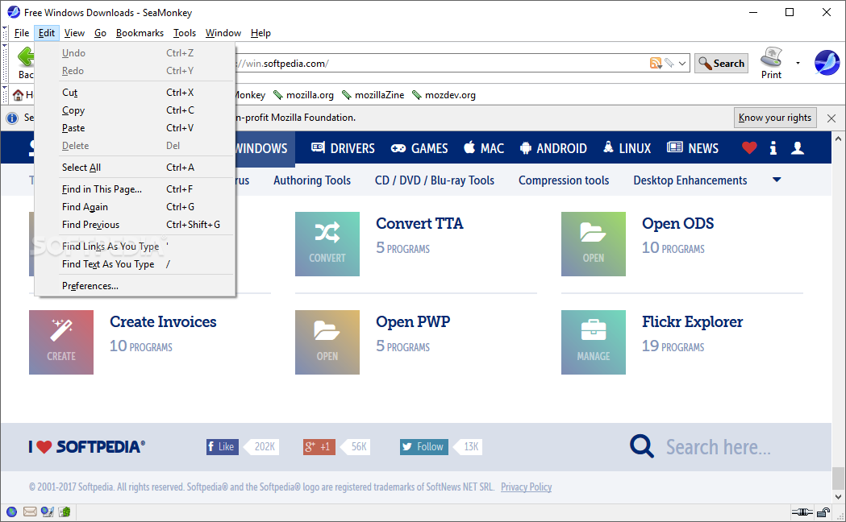The height and width of the screenshot is (522, 846).
Task: Choose Find Previous menu entry
Action: [135, 225]
